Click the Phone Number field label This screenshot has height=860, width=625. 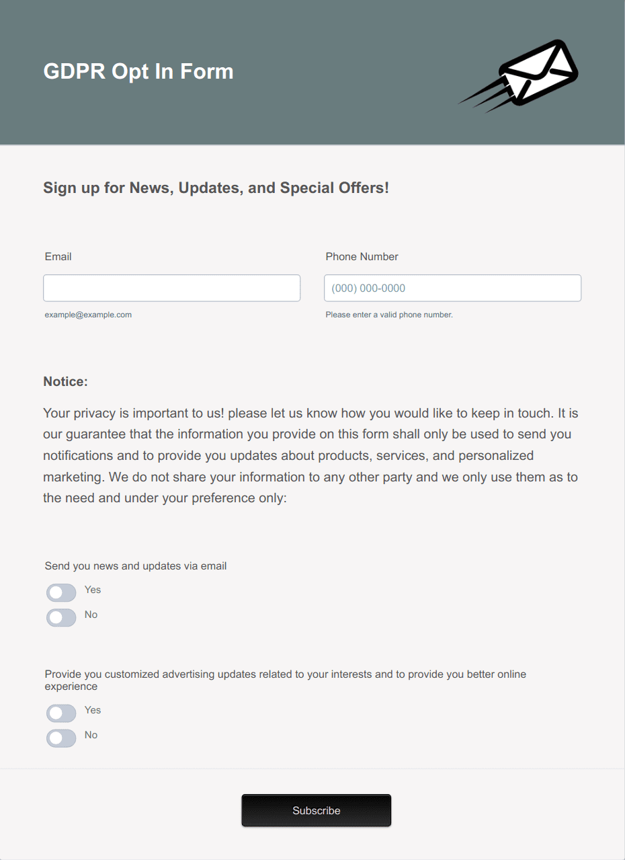(362, 257)
